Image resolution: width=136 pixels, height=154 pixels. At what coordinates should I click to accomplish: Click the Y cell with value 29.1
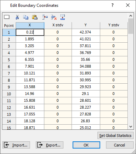point(86,94)
